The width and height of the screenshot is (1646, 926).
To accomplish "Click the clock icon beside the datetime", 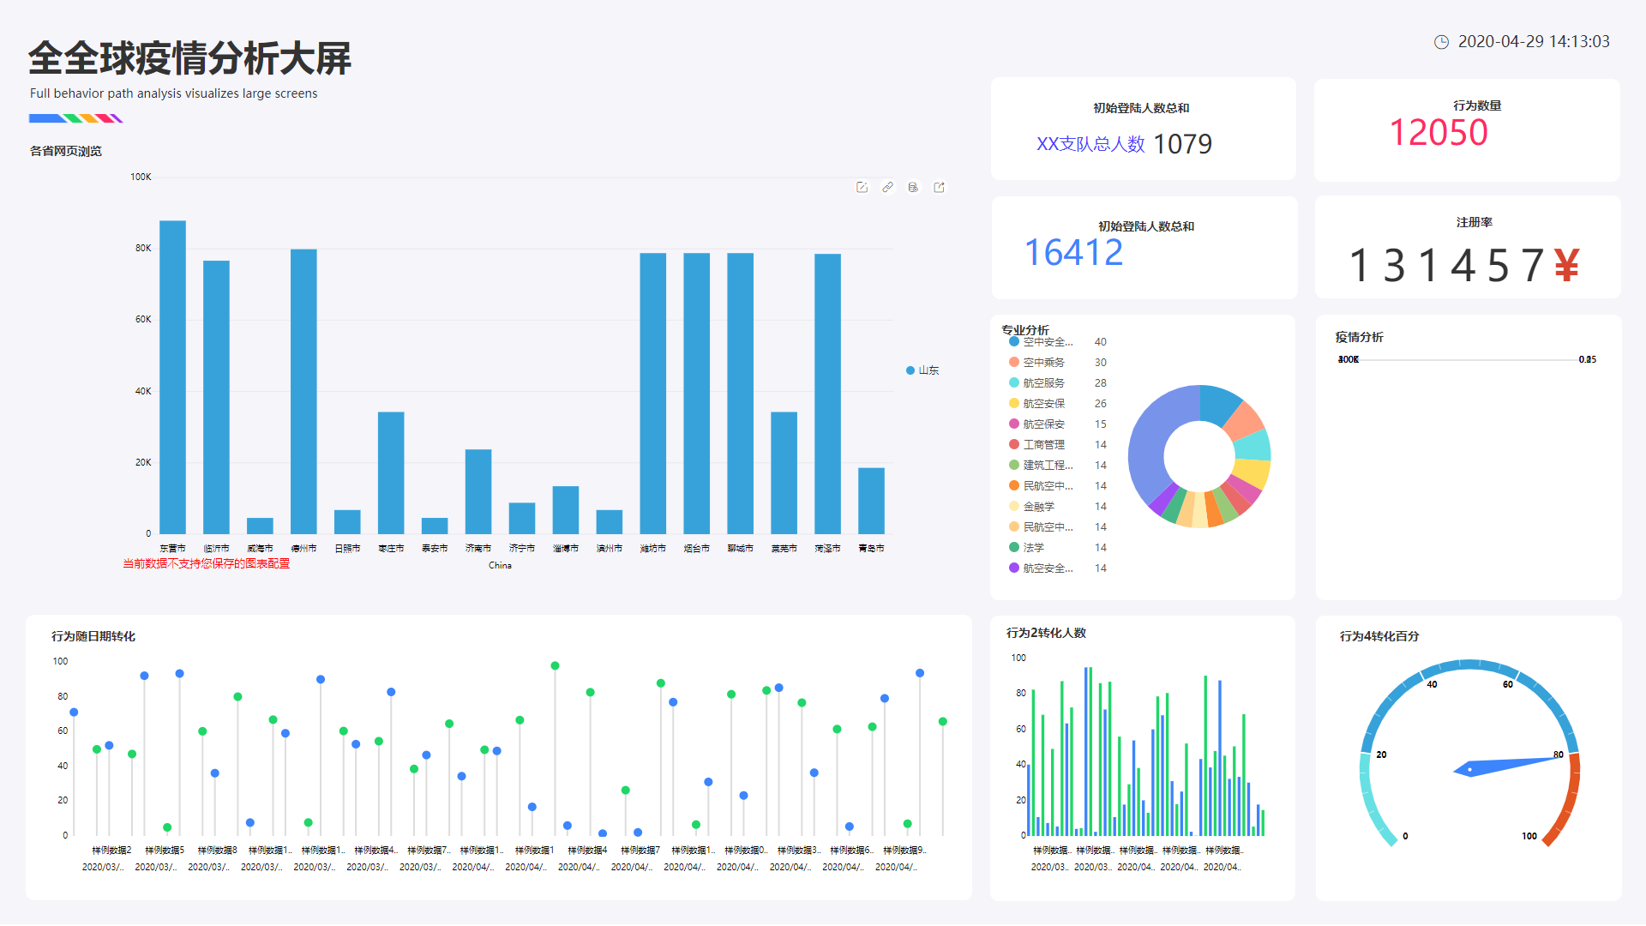I will [1441, 42].
